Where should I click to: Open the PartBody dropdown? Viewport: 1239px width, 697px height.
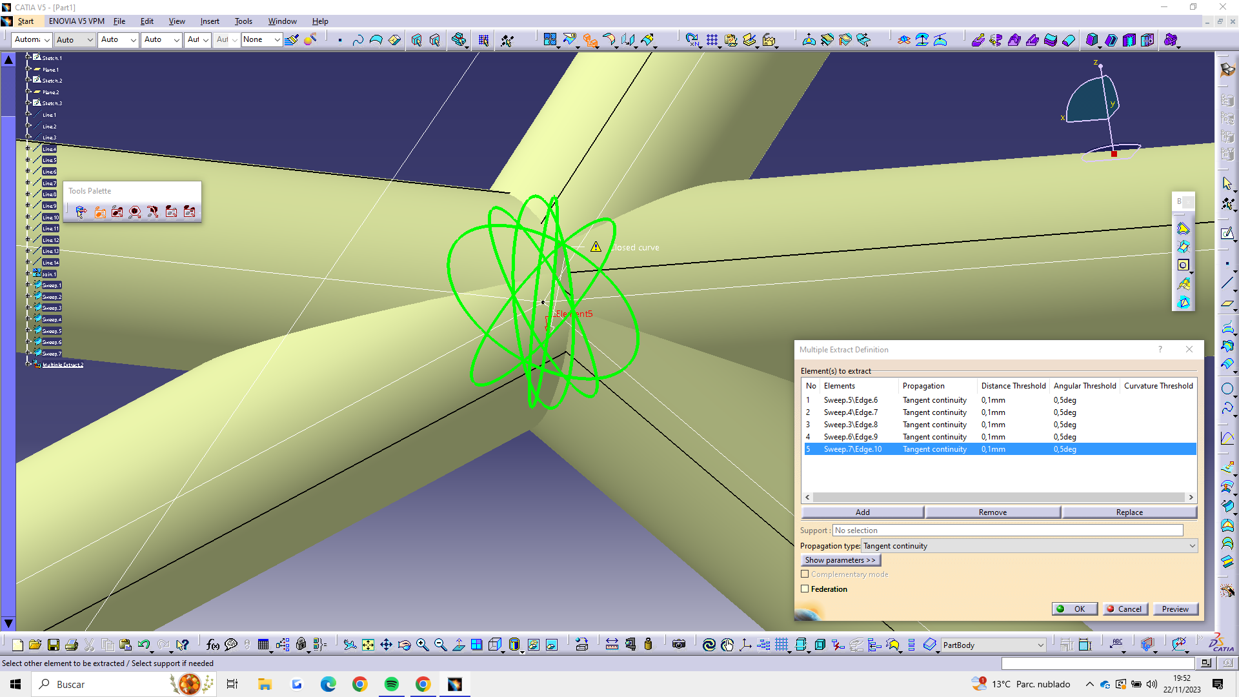992,645
